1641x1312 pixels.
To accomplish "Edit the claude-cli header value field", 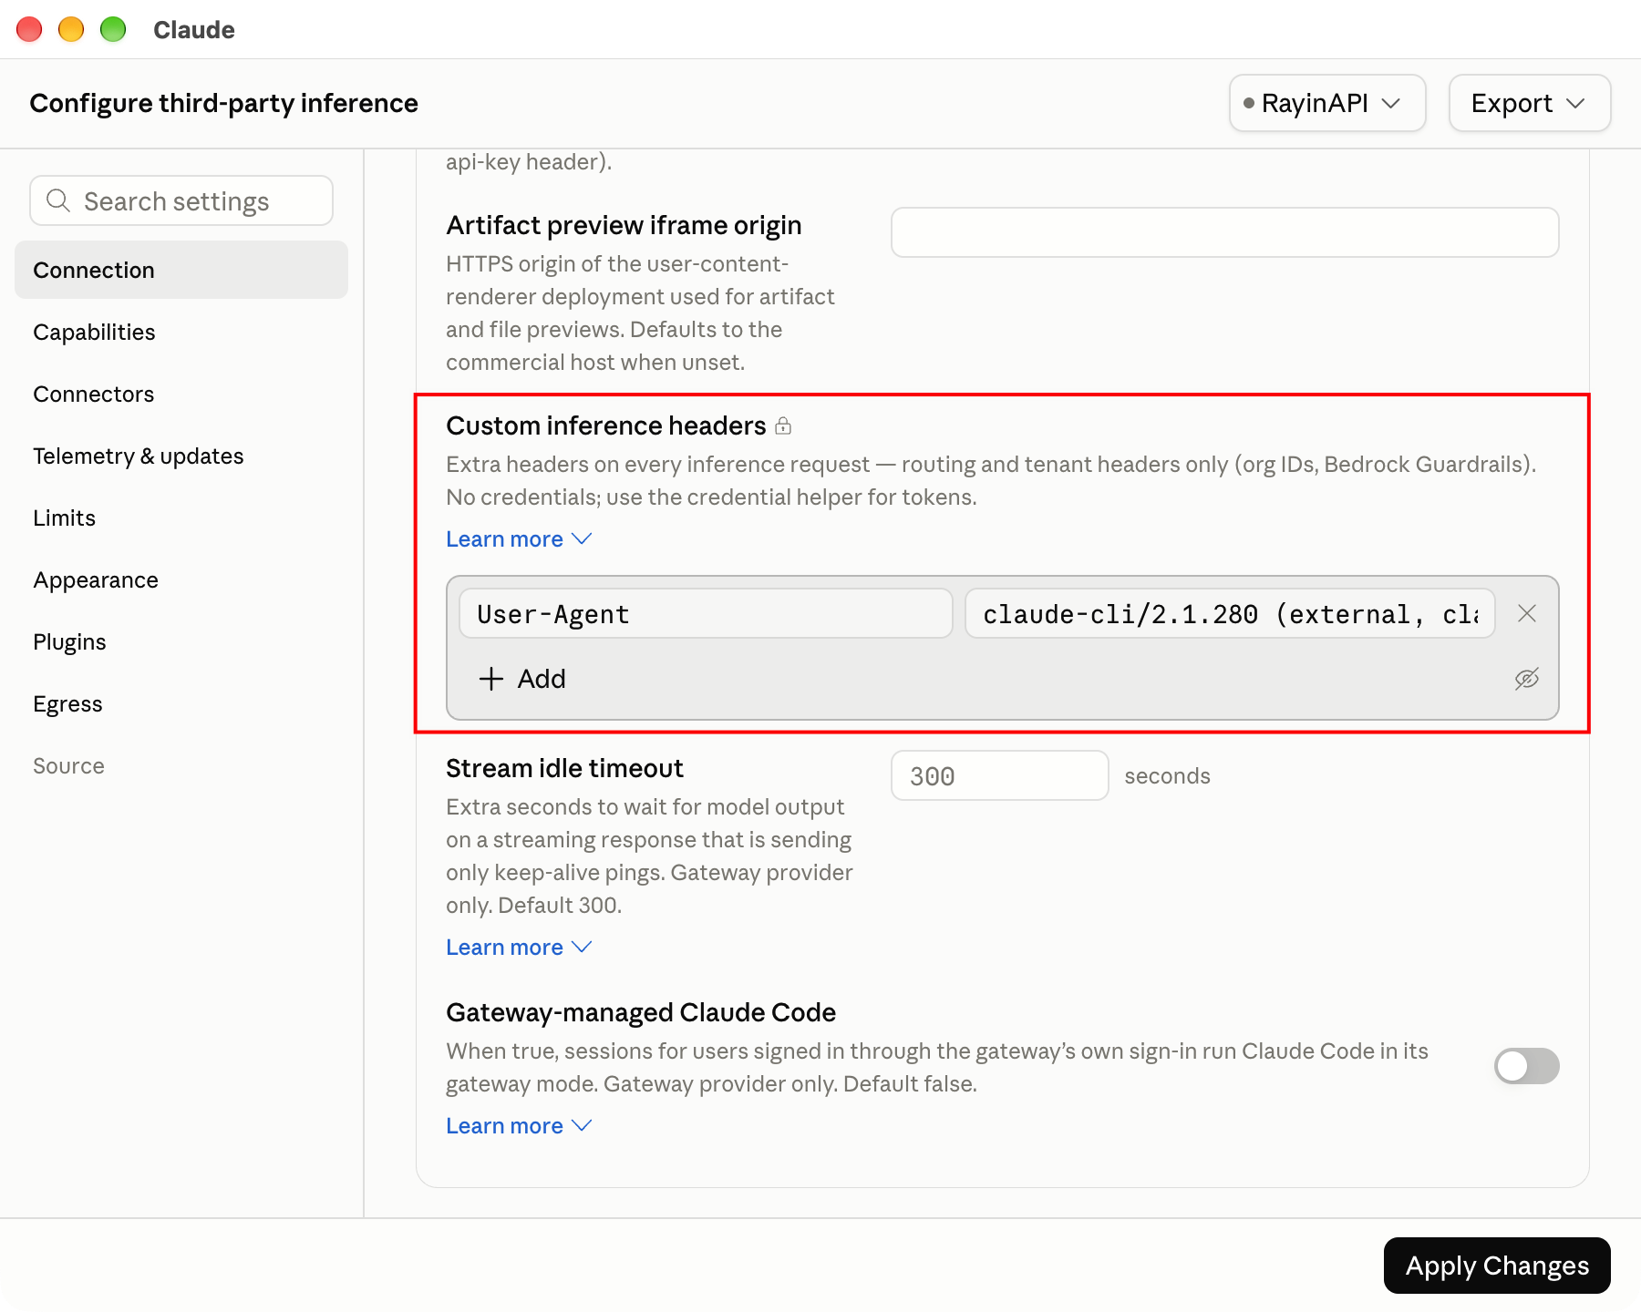I will [x=1230, y=613].
